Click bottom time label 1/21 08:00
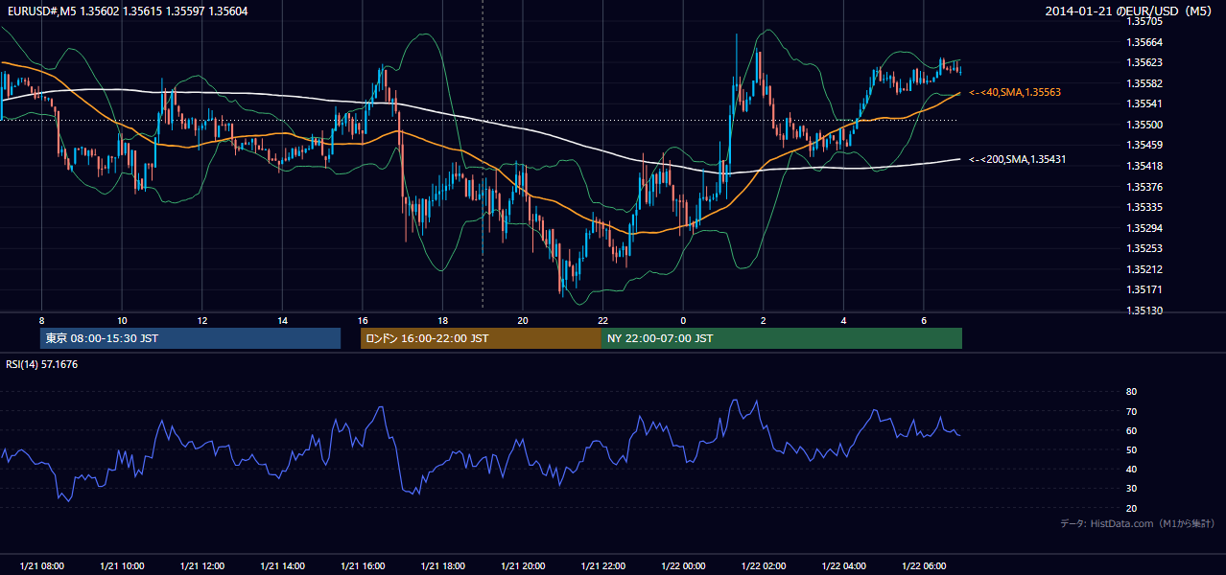This screenshot has width=1226, height=575. pyautogui.click(x=41, y=566)
